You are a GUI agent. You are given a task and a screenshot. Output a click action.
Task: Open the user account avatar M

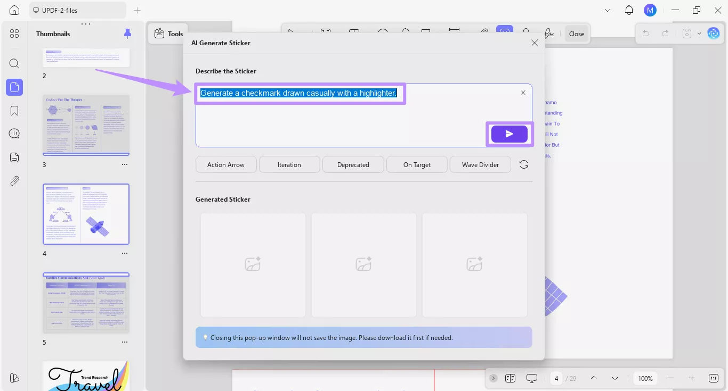(x=650, y=10)
